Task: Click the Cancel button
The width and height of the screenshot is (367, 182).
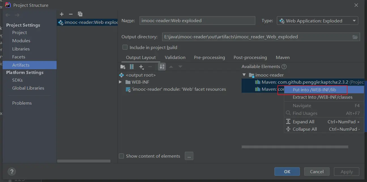Action: pyautogui.click(x=317, y=172)
